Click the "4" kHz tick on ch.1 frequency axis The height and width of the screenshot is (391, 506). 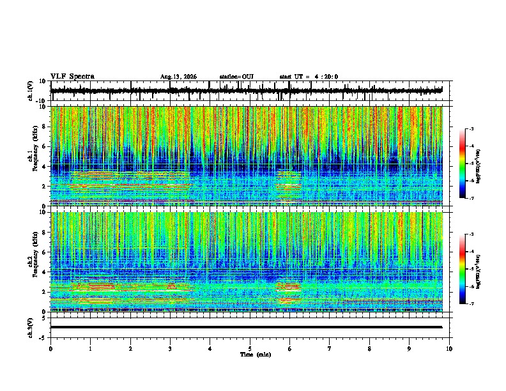[45, 167]
